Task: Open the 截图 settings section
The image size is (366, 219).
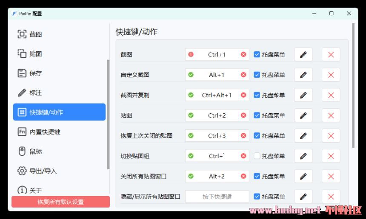Action: pyautogui.click(x=59, y=34)
